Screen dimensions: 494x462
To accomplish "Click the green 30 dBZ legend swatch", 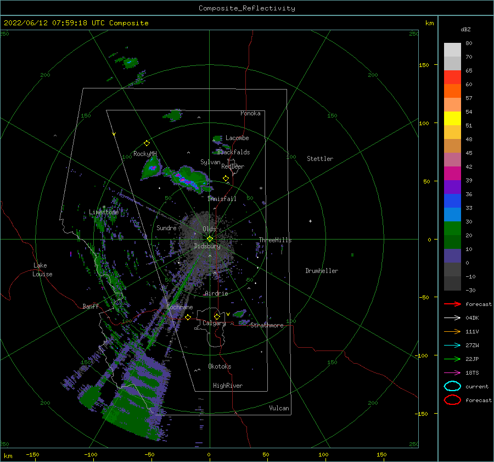I will point(452,228).
